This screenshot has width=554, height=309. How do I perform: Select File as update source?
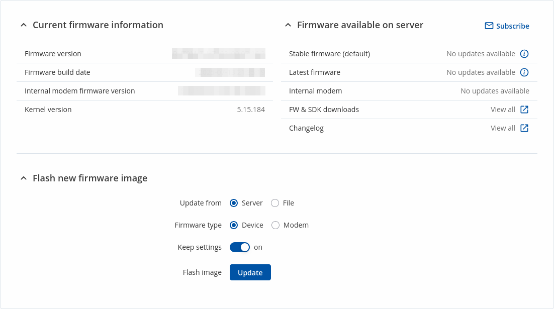click(275, 203)
